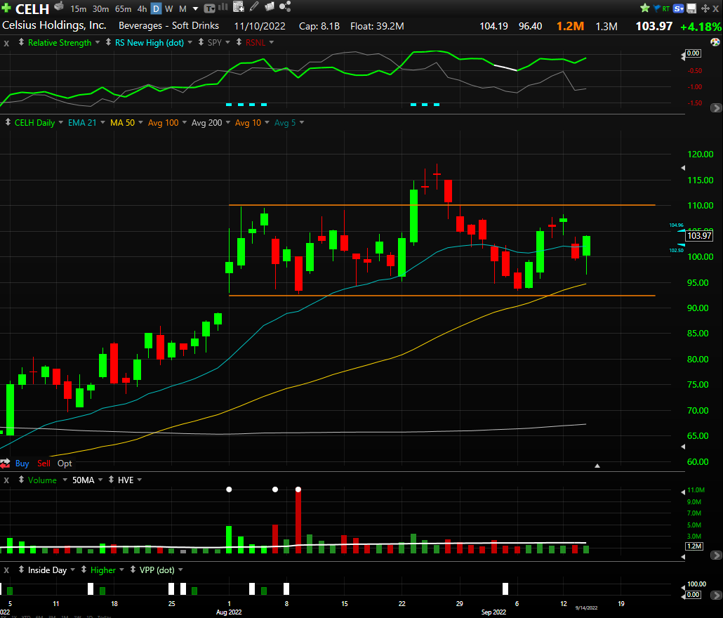The width and height of the screenshot is (723, 618).
Task: Click the Buy/Sell swap arrows icon
Action: click(x=5, y=463)
